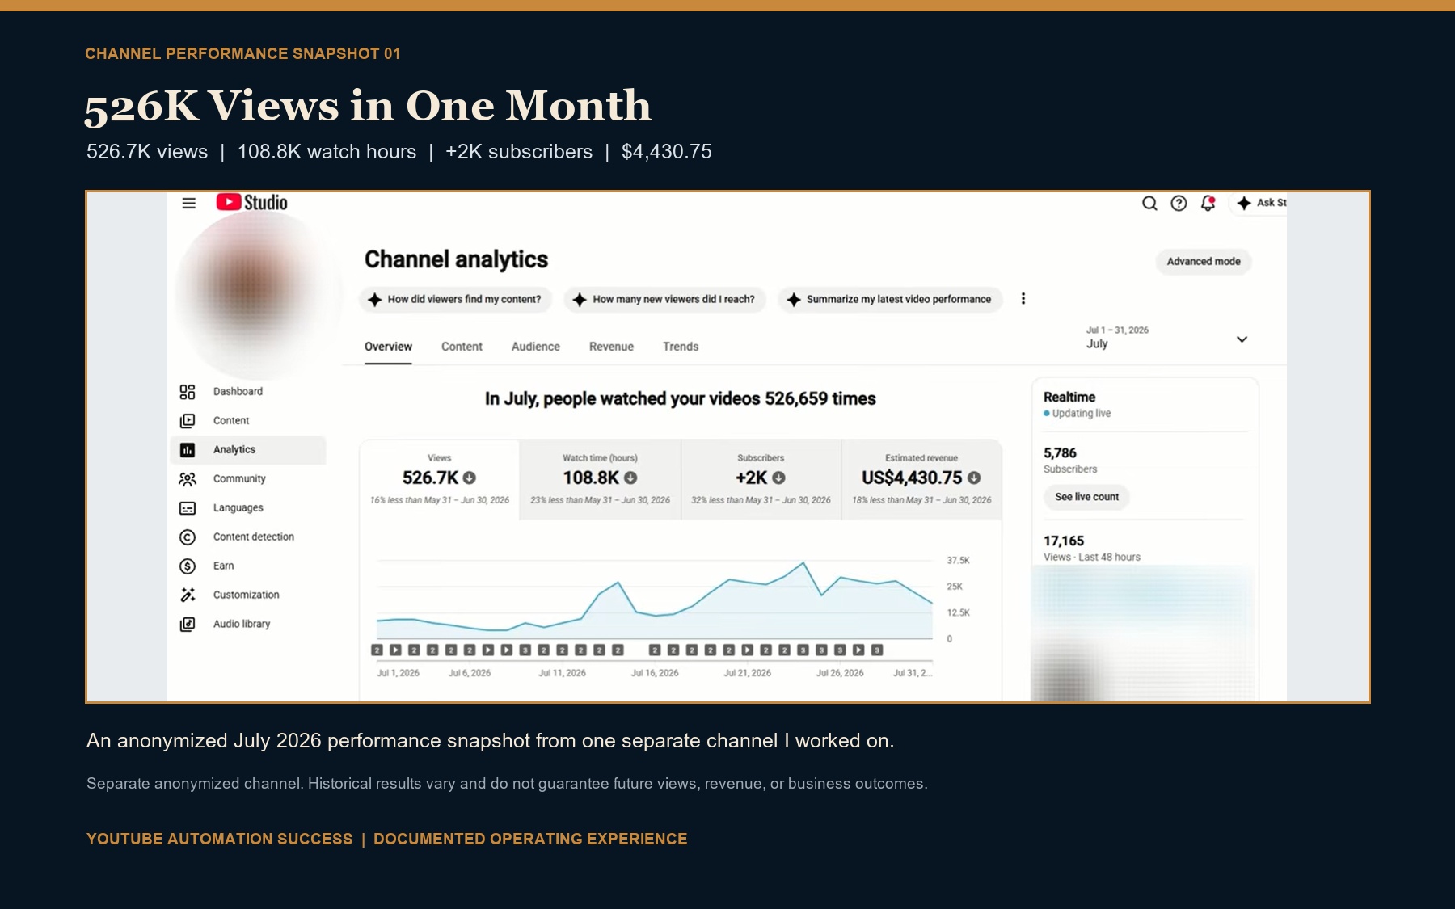Image resolution: width=1455 pixels, height=909 pixels.
Task: Select the Subscribers +2K metric card
Action: tap(761, 480)
